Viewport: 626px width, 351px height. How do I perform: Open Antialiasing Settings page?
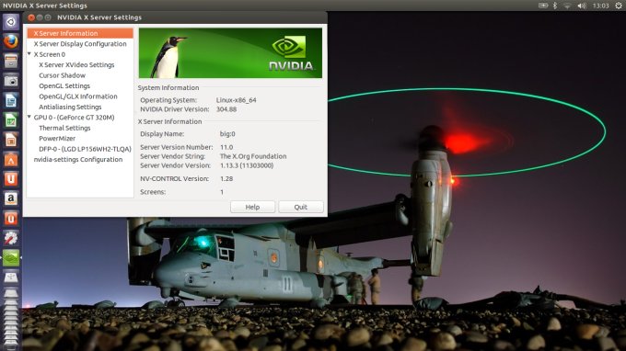[70, 107]
